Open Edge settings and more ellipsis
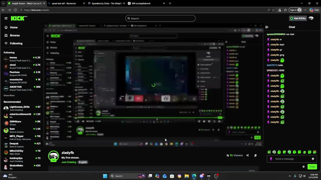This screenshot has height=180, width=321. (x=305, y=10)
